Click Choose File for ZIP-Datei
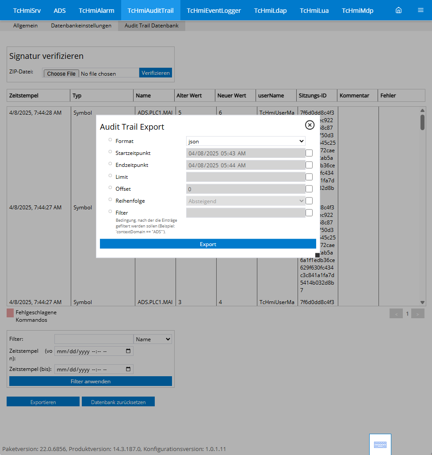Screen dimensions: 432x455 coord(61,74)
